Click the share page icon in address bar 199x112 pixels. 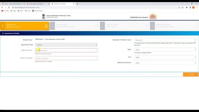[179, 7]
